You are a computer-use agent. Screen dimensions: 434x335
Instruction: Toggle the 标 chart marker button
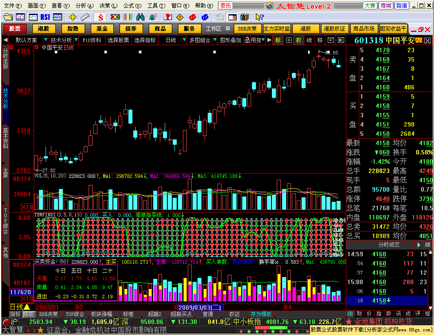278,40
